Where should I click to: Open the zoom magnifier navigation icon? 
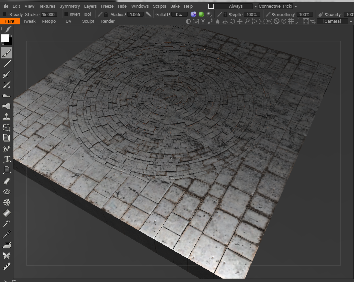pyautogui.click(x=247, y=21)
